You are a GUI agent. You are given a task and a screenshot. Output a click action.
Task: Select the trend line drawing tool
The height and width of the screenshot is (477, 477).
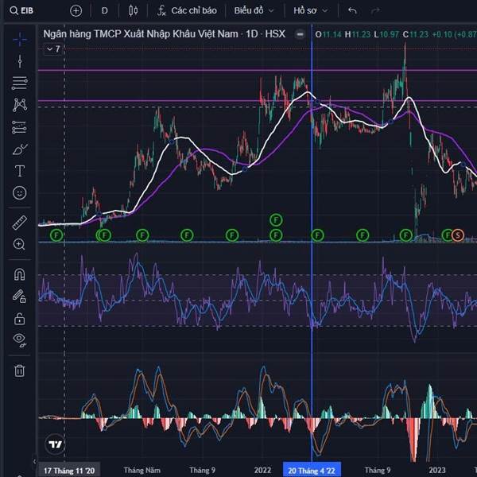tap(20, 61)
